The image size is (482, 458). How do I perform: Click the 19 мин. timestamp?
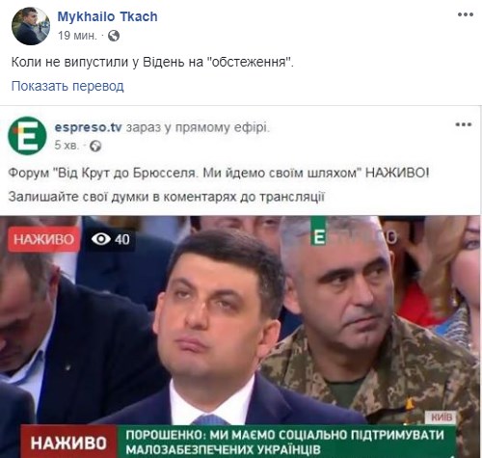77,36
